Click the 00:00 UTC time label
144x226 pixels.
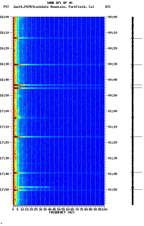[113, 17]
